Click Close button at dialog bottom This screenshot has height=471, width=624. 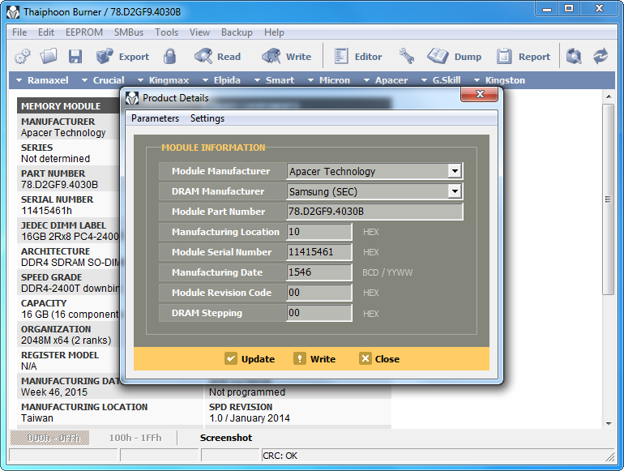(x=379, y=359)
